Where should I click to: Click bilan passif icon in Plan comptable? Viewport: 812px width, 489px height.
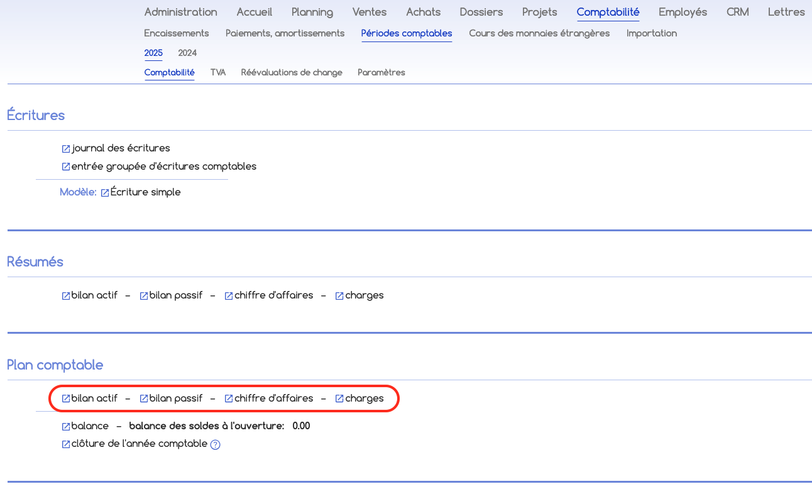[x=144, y=399]
